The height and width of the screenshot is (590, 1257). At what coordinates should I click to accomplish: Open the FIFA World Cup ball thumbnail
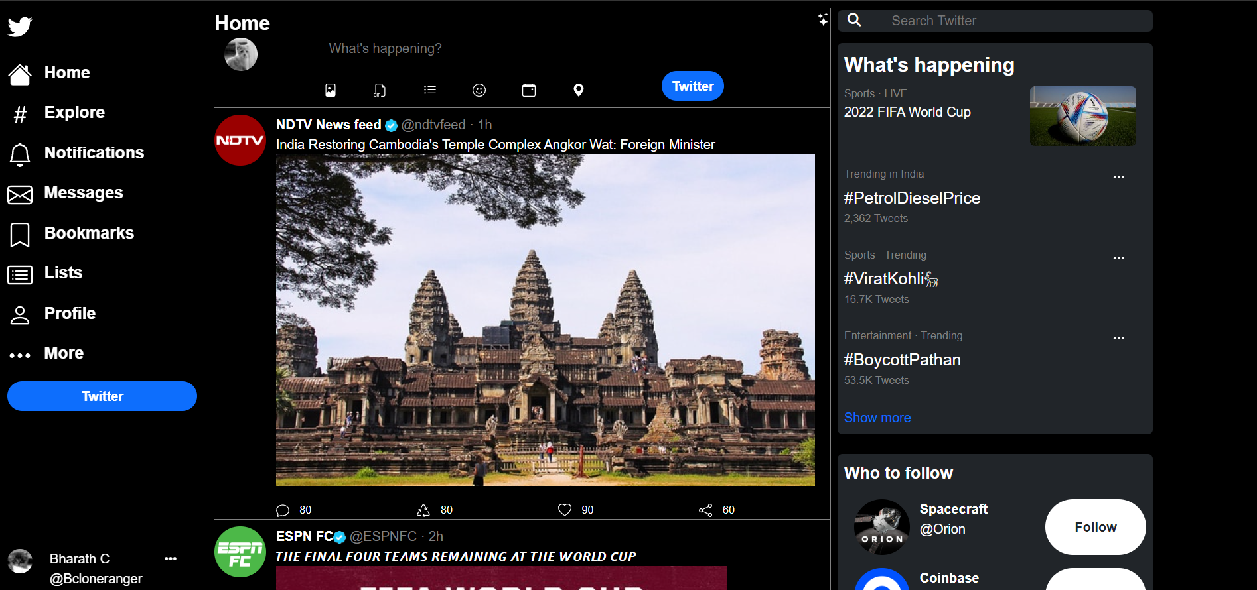point(1082,116)
